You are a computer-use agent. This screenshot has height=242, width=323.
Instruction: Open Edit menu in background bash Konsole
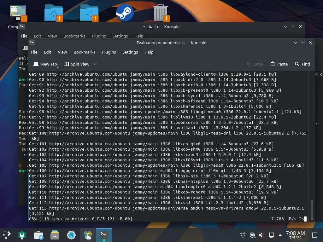pos(38,36)
